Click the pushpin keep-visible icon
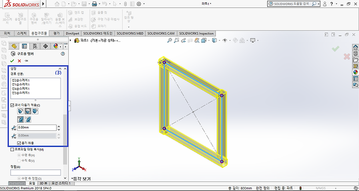This screenshot has height=191, width=359. (x=26, y=61)
